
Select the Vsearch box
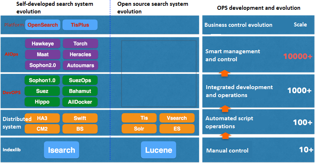tap(177, 118)
